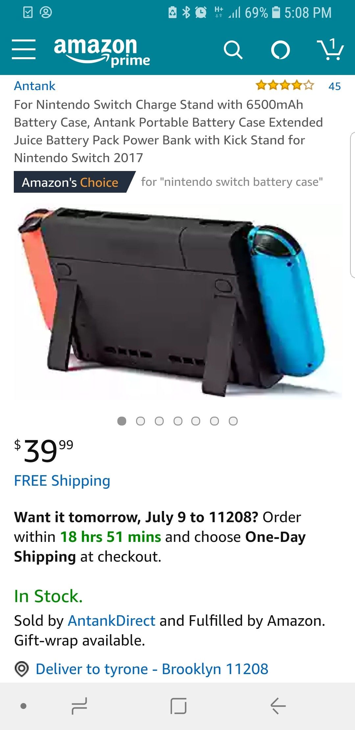Select the fourth image carousel dot
Screen dimensions: 355x730
pyautogui.click(x=178, y=421)
